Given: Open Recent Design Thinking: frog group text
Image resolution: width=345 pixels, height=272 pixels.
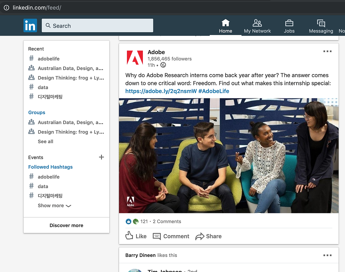Looking at the screenshot, I should pyautogui.click(x=71, y=78).
